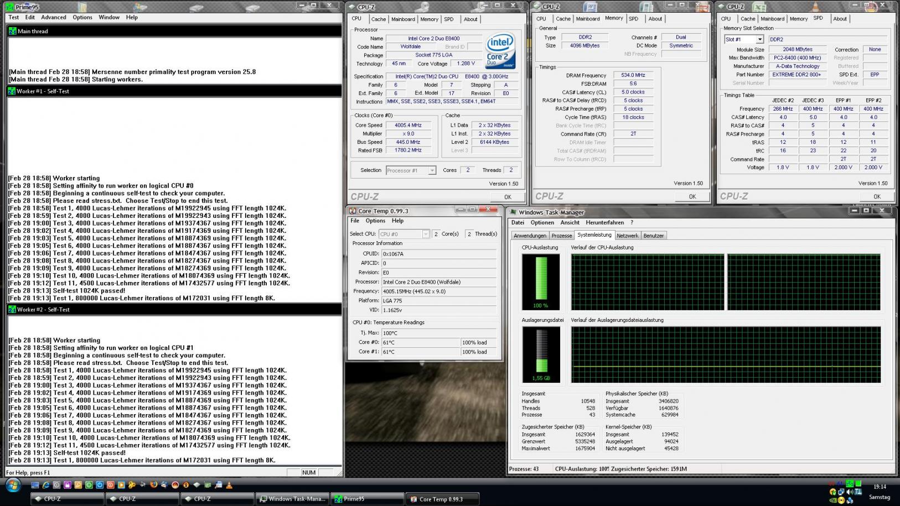The image size is (900, 506).
Task: Click the 19:14 taskbar clock
Action: tap(880, 487)
